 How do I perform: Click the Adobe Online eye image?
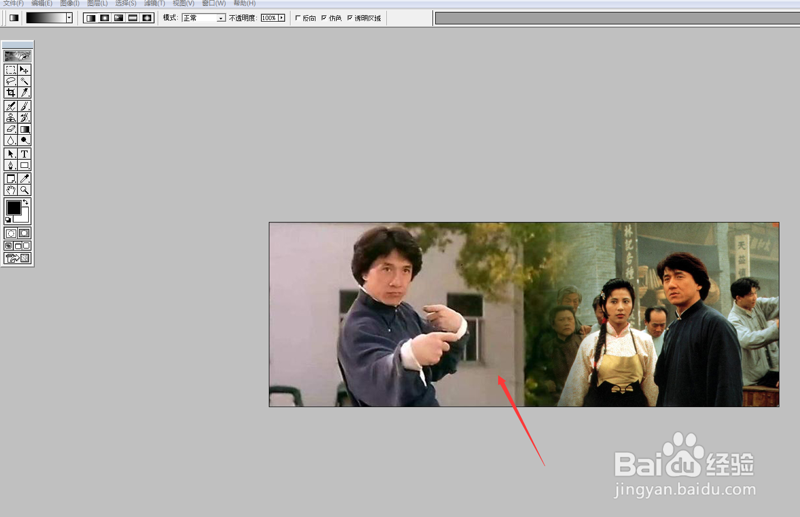tap(17, 56)
